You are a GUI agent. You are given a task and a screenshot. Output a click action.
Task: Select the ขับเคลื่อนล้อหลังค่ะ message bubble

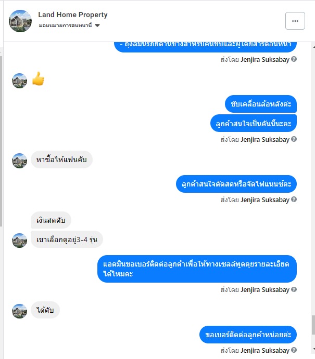pyautogui.click(x=261, y=104)
